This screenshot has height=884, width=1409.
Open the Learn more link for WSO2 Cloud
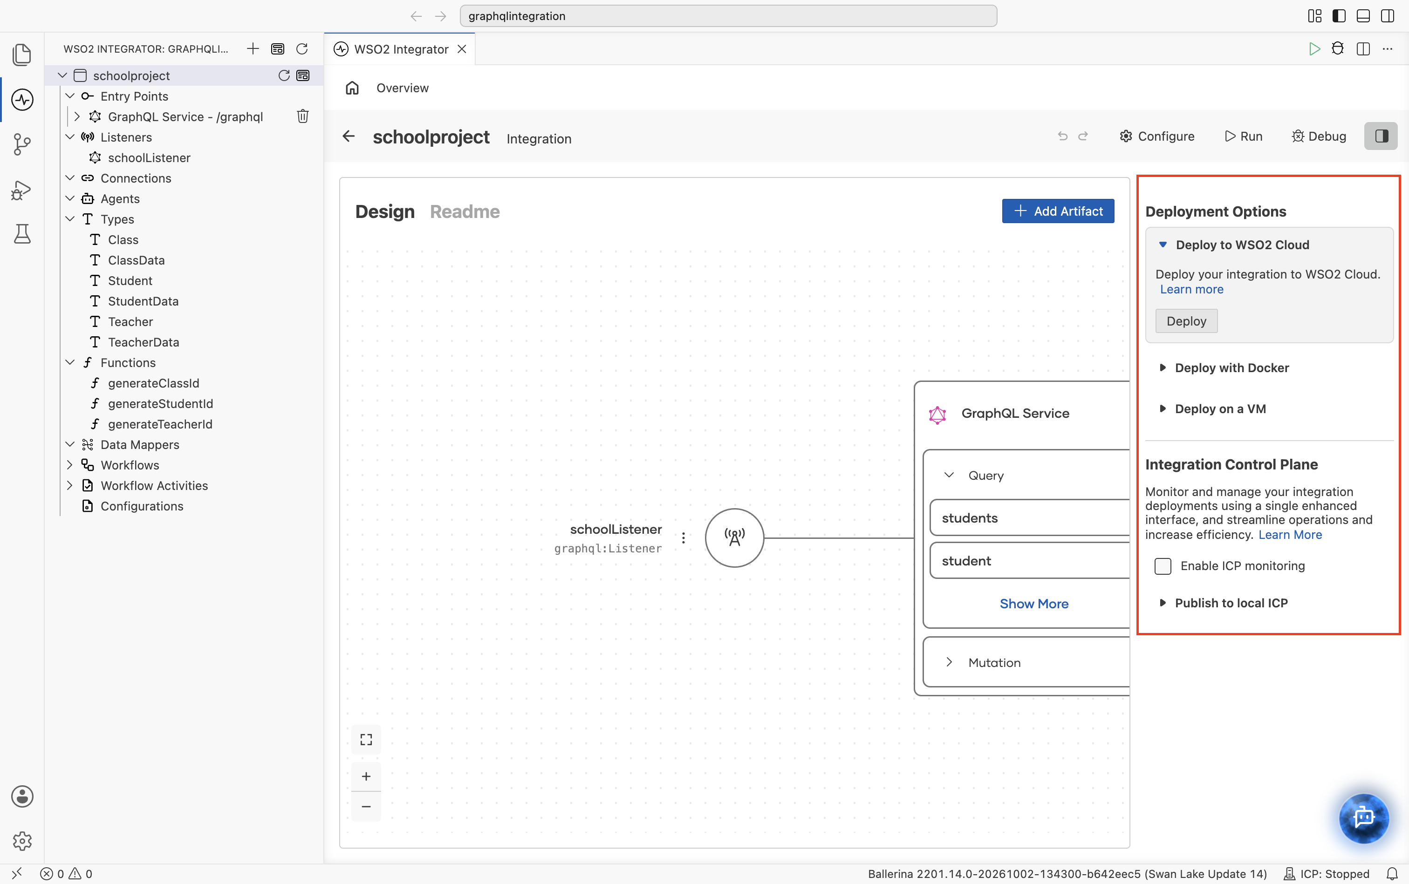(1191, 289)
